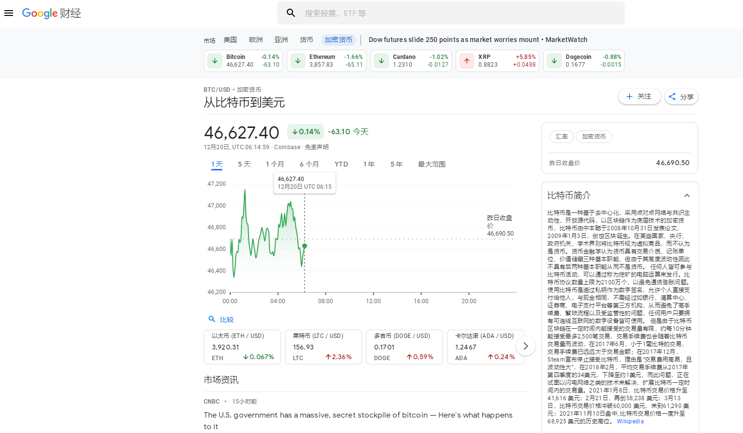
Task: Switch market list to 货币
Action: [x=307, y=40]
